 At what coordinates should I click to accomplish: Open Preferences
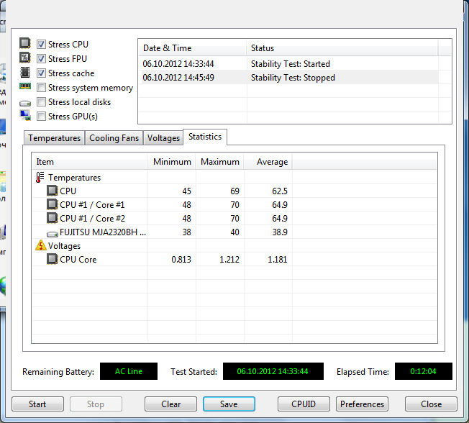coord(362,404)
